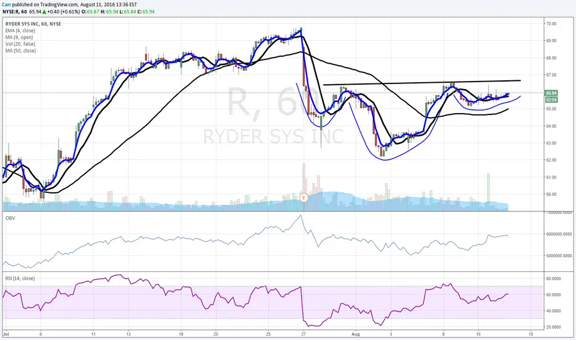Click the 6000000 OBV axis label
This screenshot has width=576, height=340.
point(559,234)
